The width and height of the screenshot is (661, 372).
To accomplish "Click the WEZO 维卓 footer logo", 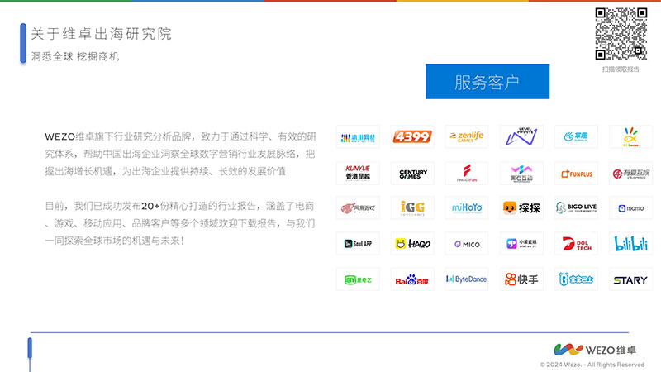I will click(x=595, y=350).
